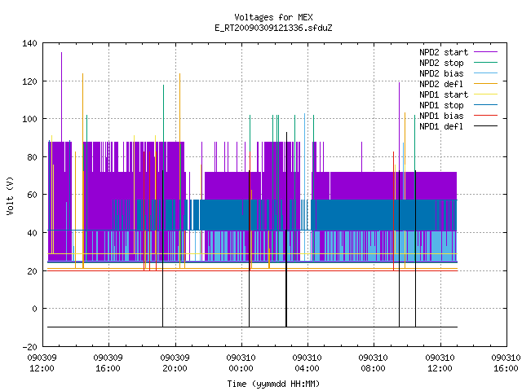This screenshot has height=391, width=522.
Task: Click the y-axis tick label 100
Action: click(29, 119)
